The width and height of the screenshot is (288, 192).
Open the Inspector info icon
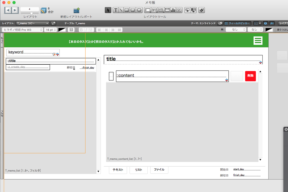(x=265, y=23)
